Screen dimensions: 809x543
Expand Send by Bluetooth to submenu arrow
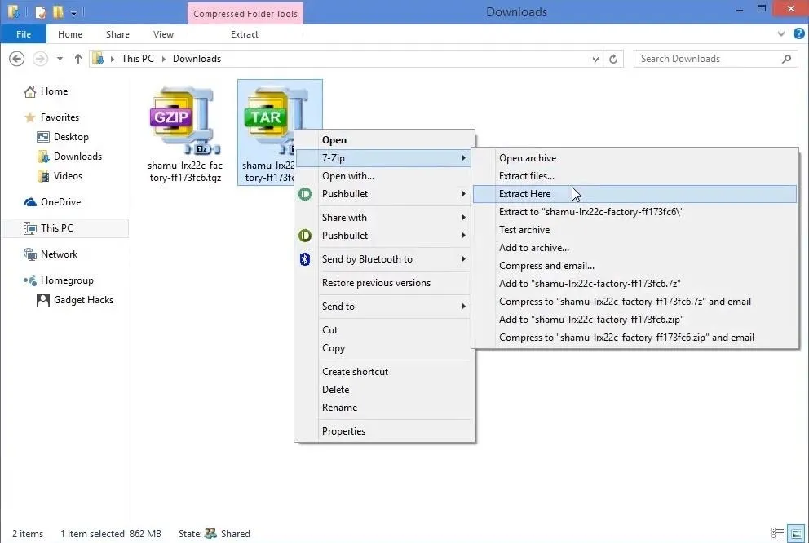coord(463,259)
